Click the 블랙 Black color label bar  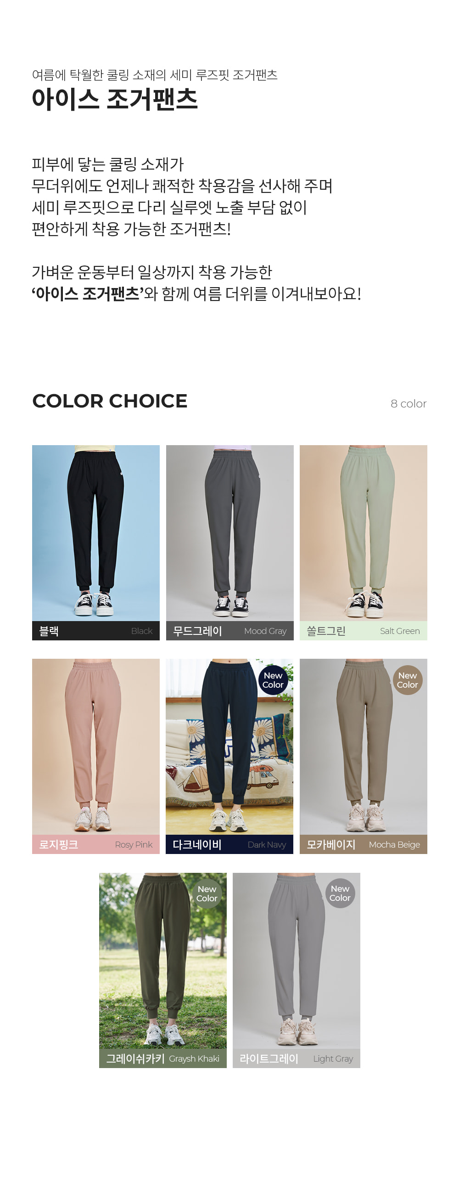coord(96,631)
